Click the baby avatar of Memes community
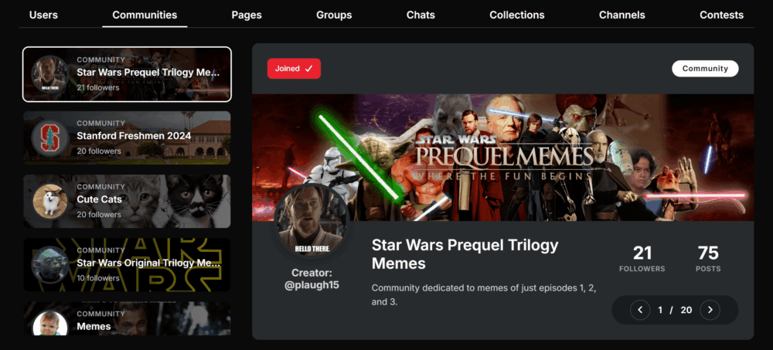773x350 pixels. tap(49, 323)
